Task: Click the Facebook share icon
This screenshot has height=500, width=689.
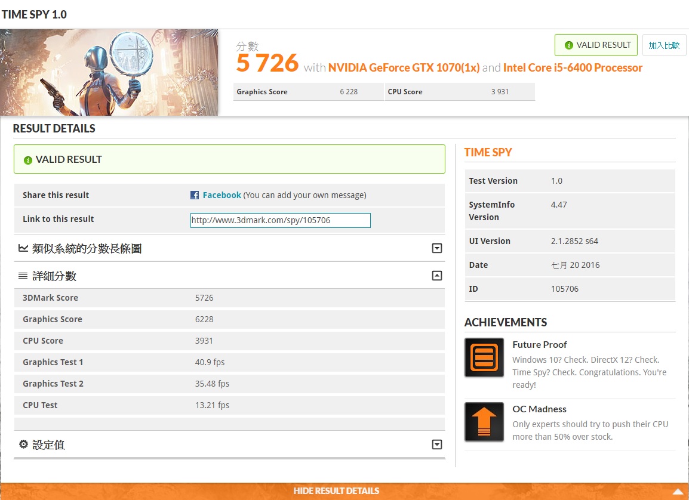Action: click(195, 195)
